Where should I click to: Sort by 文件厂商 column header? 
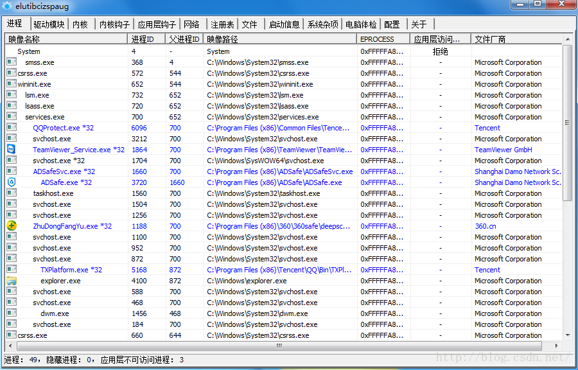click(x=517, y=39)
